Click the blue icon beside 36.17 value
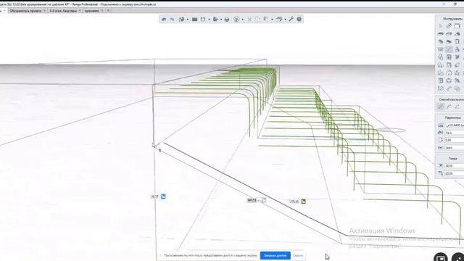 163,196
